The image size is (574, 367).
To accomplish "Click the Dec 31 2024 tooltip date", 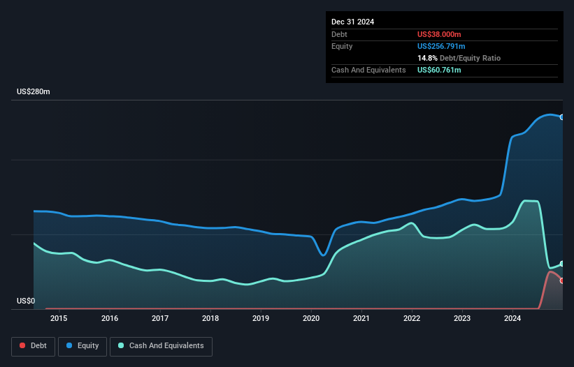I will tap(352, 22).
